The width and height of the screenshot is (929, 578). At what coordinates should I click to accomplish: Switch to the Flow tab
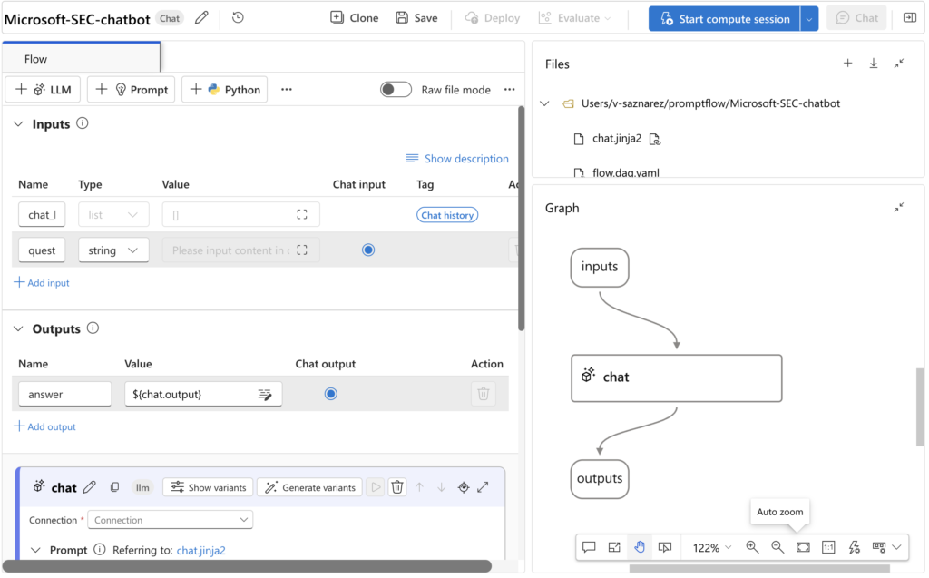tap(35, 57)
